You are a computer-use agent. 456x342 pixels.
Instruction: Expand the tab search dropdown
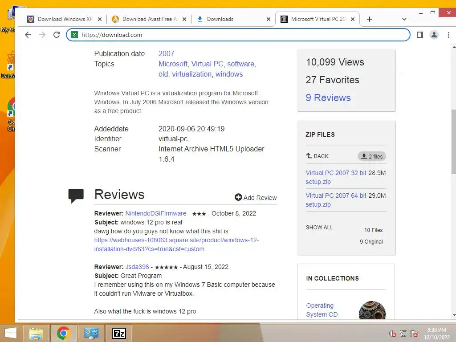(x=404, y=19)
